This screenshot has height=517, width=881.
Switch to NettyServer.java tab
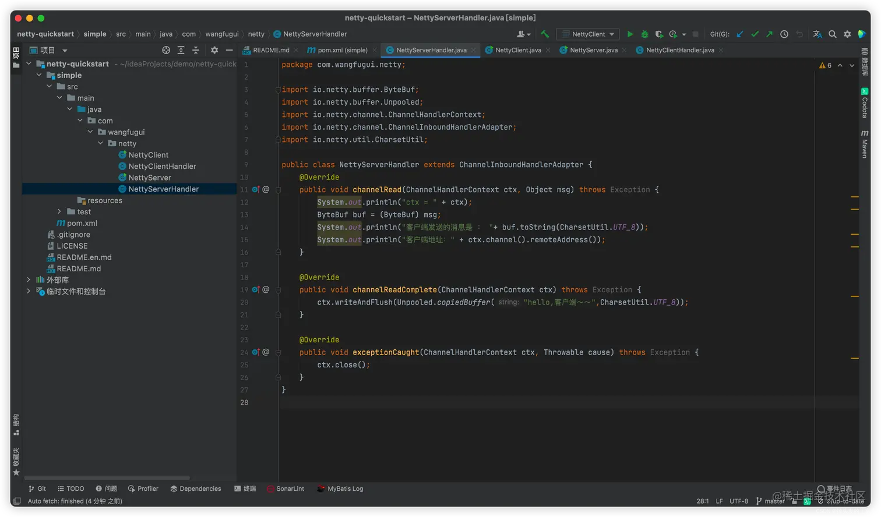pos(593,50)
